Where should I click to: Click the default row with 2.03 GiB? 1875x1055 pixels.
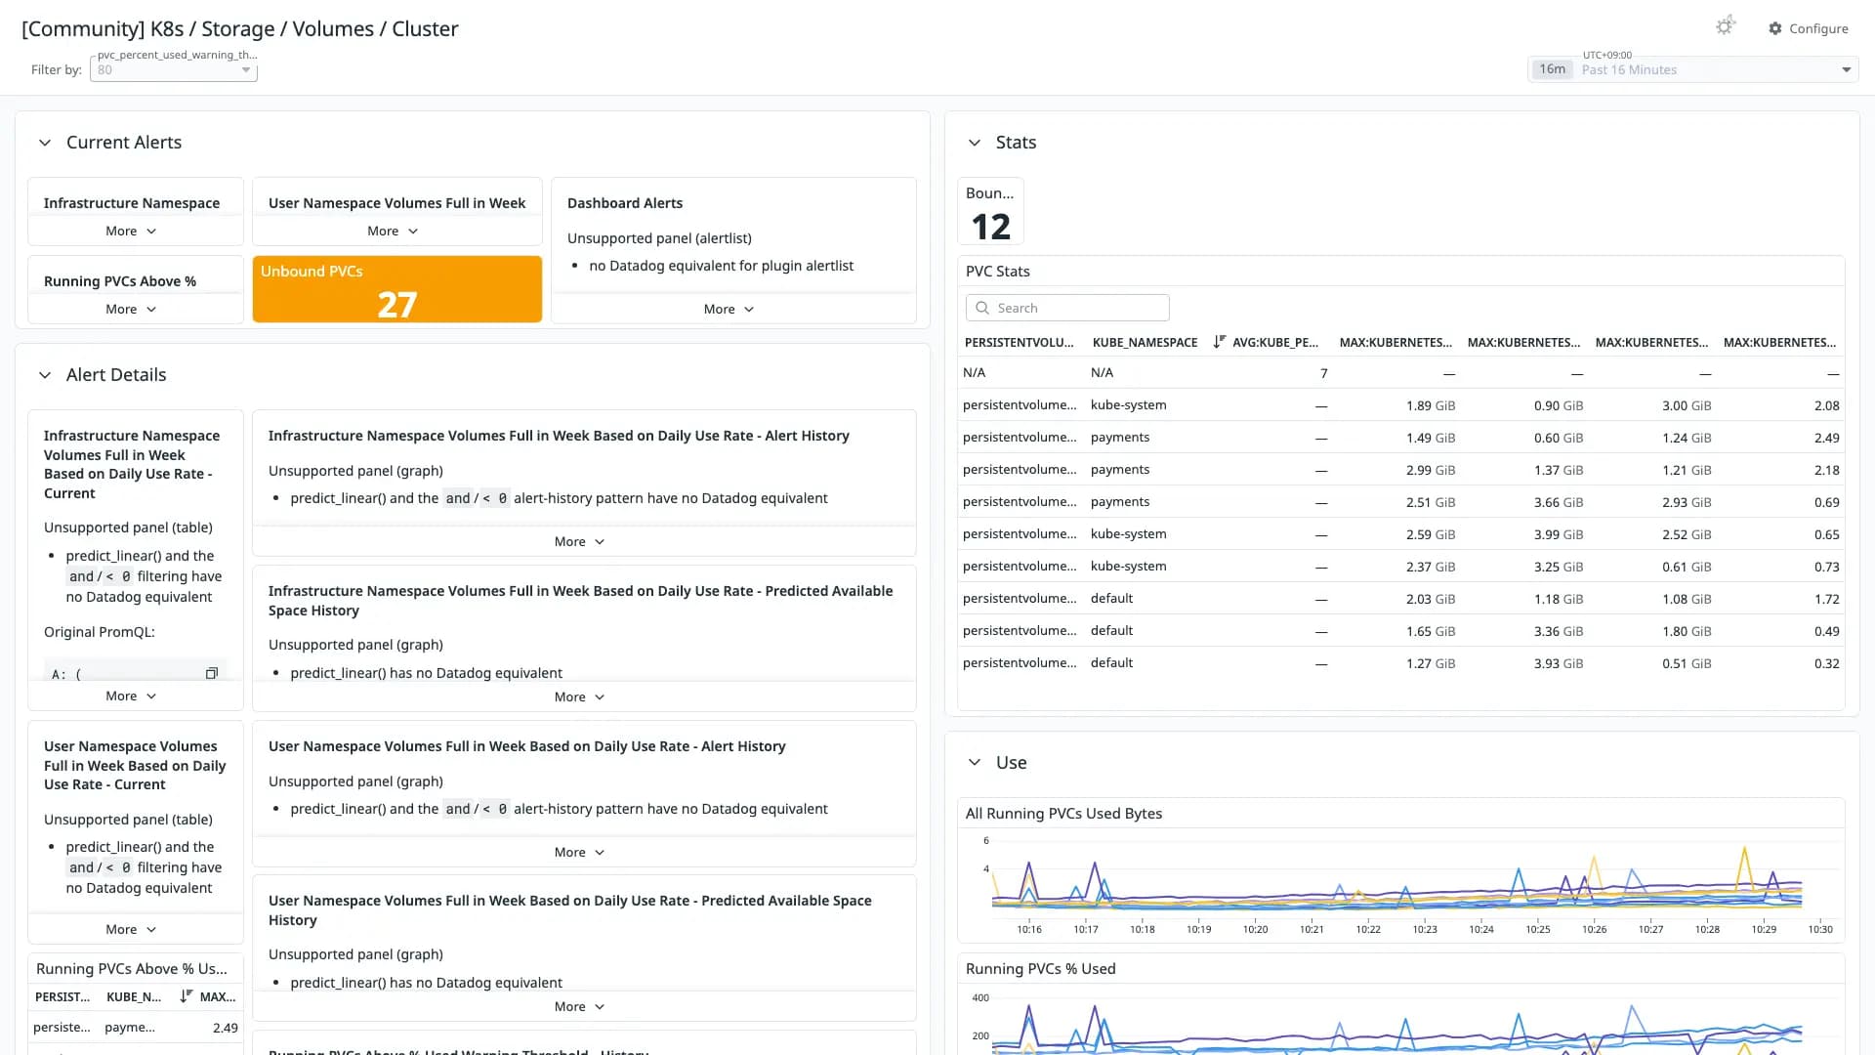(1400, 599)
